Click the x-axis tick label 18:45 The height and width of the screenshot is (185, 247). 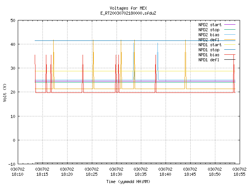[x=190, y=174]
